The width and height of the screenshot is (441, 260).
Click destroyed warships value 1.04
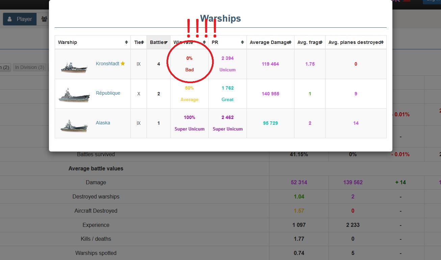[299, 196]
